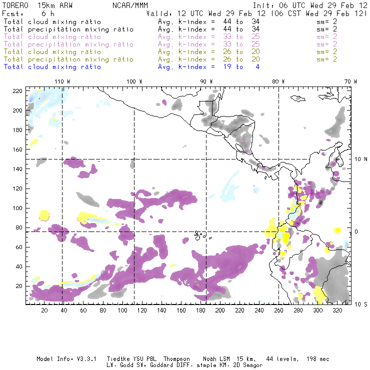Select the 'Valid: 12 UTC Wed 29 Feb 12' text
This screenshot has width=370, height=370.
[x=205, y=13]
